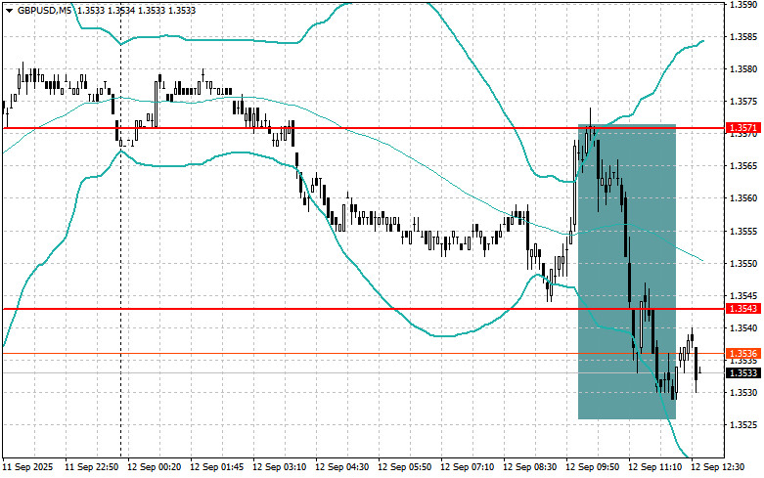The width and height of the screenshot is (764, 478).
Task: Click the 12 Sep 05:50 time label
Action: point(404,467)
